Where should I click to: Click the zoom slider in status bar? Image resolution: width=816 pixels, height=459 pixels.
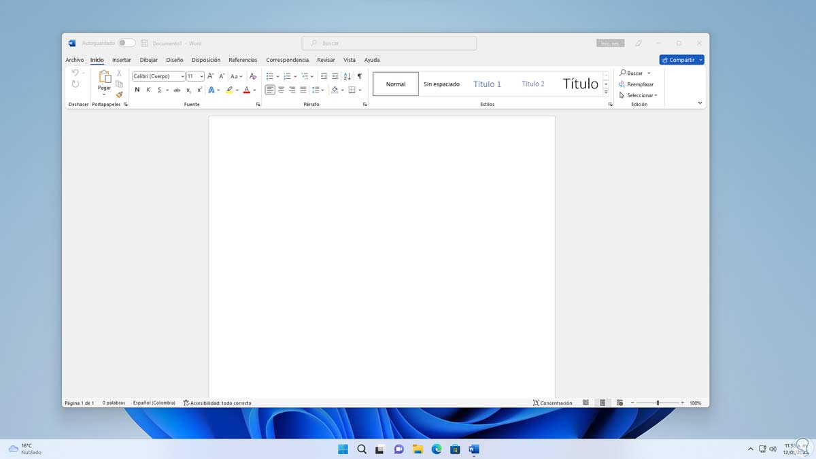[x=657, y=403]
